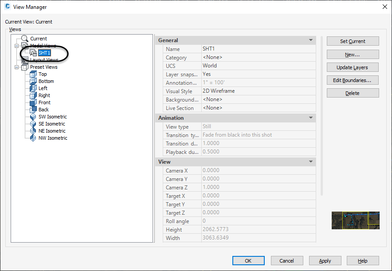Screen dimensions: 392x271
Task: Click the Edit Boundaries button
Action: pos(353,80)
